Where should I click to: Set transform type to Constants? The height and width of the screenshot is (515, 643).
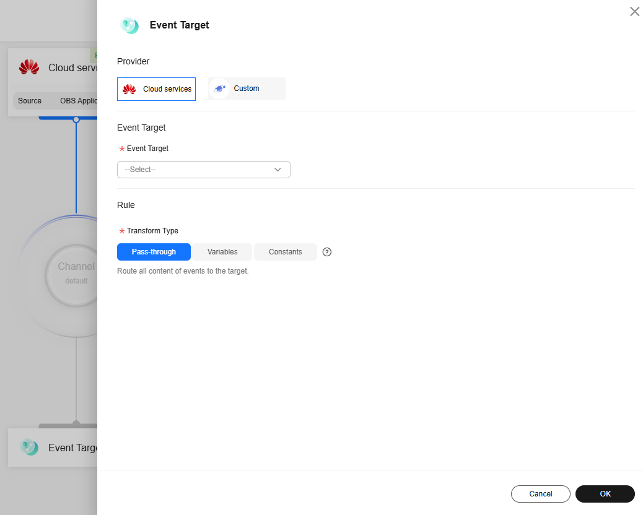coord(286,252)
